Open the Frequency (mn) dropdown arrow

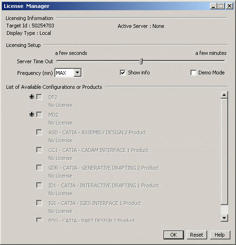(78, 73)
